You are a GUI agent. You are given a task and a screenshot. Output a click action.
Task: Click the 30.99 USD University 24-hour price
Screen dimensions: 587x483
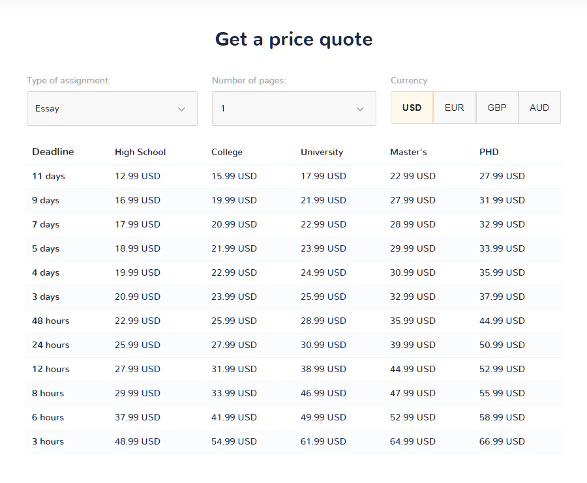324,345
